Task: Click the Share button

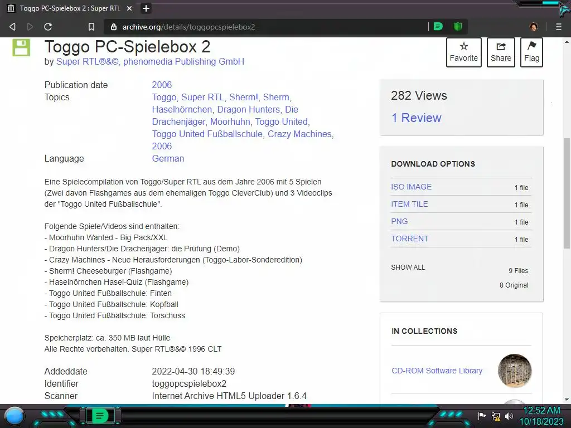Action: tap(501, 52)
